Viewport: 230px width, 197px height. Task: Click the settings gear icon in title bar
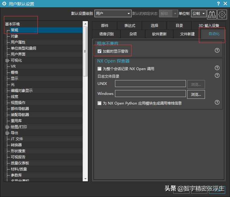click(4, 4)
